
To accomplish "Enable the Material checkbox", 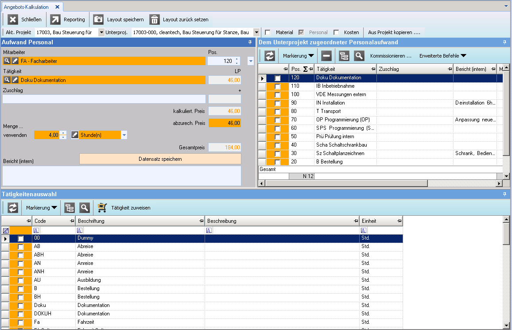I will tap(268, 32).
